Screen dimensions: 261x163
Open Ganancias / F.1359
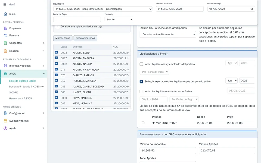(x=20, y=98)
